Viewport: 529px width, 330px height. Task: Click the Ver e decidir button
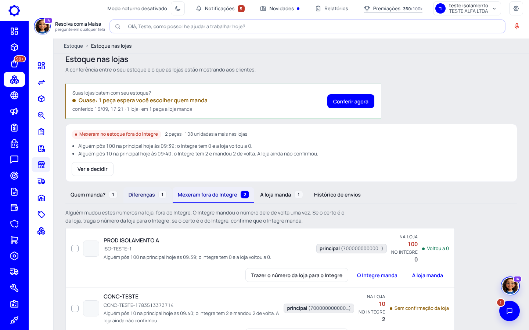[x=93, y=169]
